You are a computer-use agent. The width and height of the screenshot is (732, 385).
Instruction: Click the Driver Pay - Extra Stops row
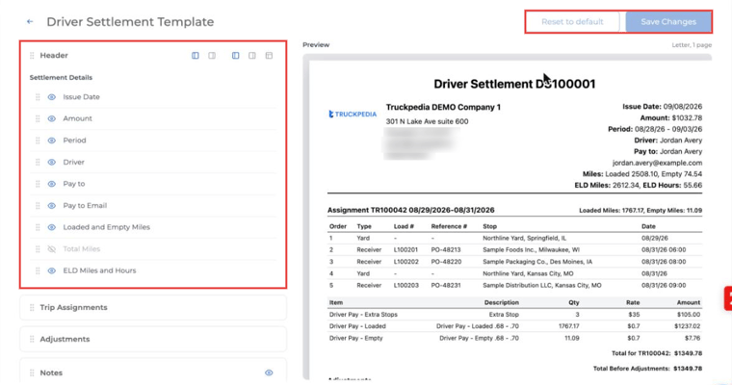514,315
